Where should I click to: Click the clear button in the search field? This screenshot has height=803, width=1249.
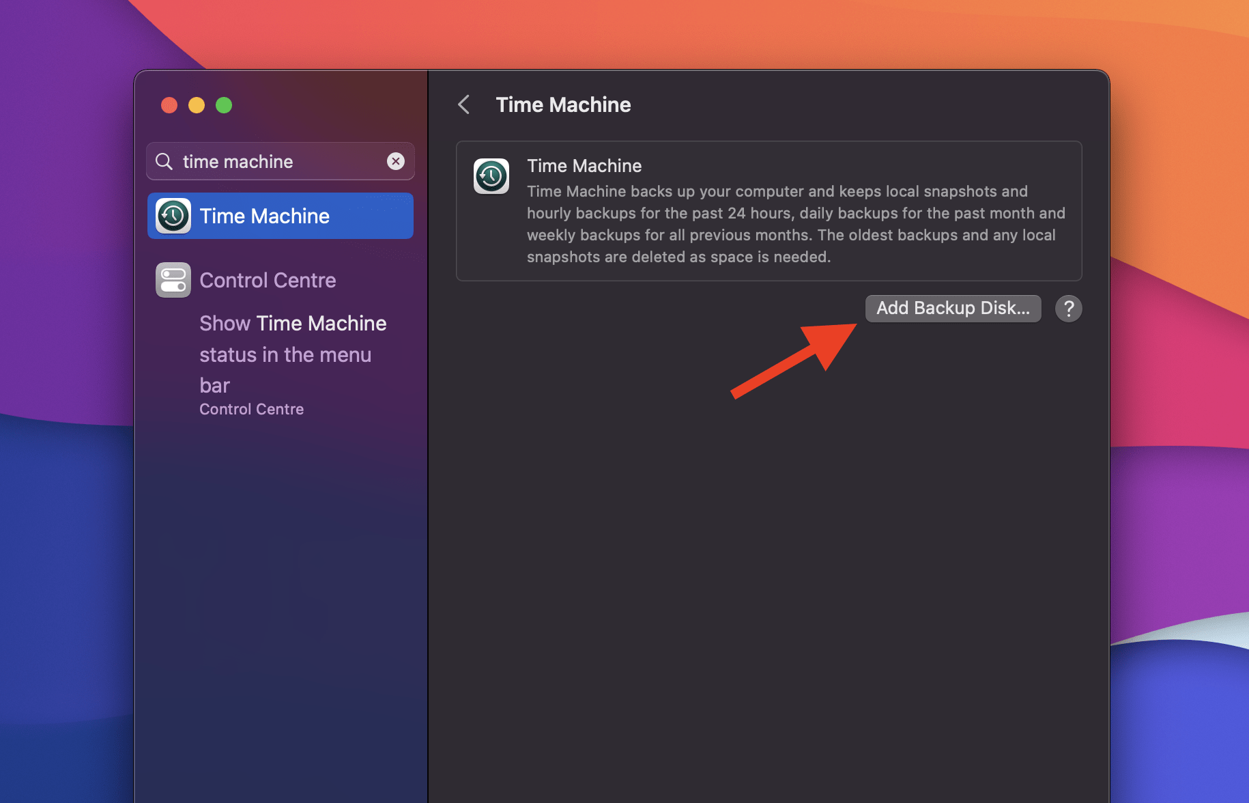click(x=396, y=161)
